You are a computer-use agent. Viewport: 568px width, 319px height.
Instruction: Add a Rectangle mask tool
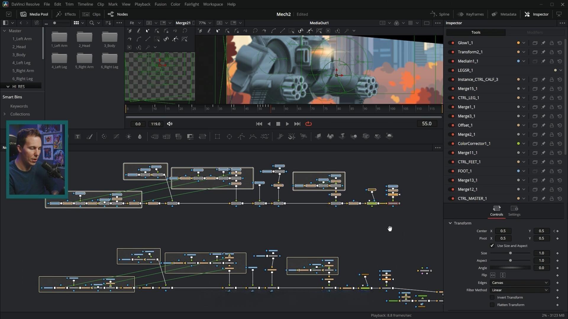point(217,136)
